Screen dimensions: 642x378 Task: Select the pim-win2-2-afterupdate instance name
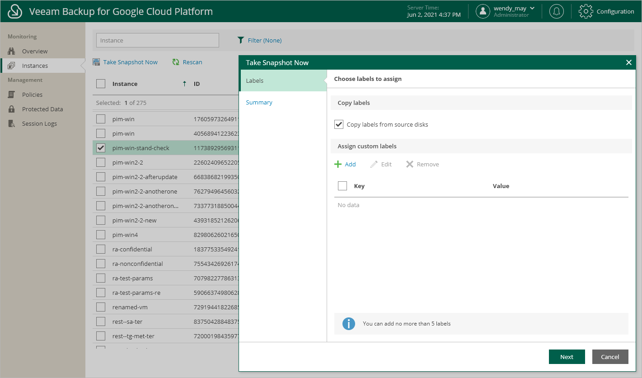click(145, 177)
